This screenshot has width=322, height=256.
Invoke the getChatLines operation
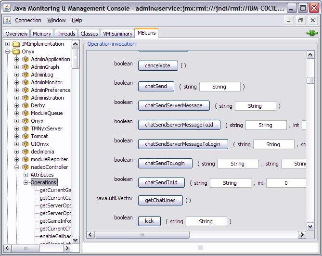[160, 200]
